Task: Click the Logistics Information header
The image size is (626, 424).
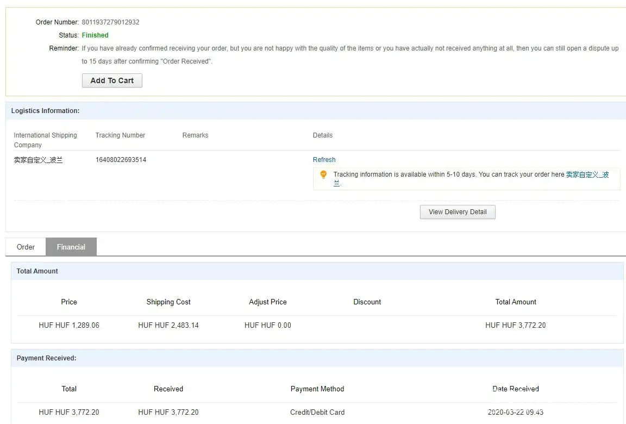Action: tap(45, 111)
